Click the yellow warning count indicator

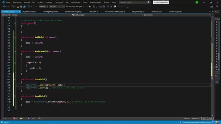tap(22, 118)
